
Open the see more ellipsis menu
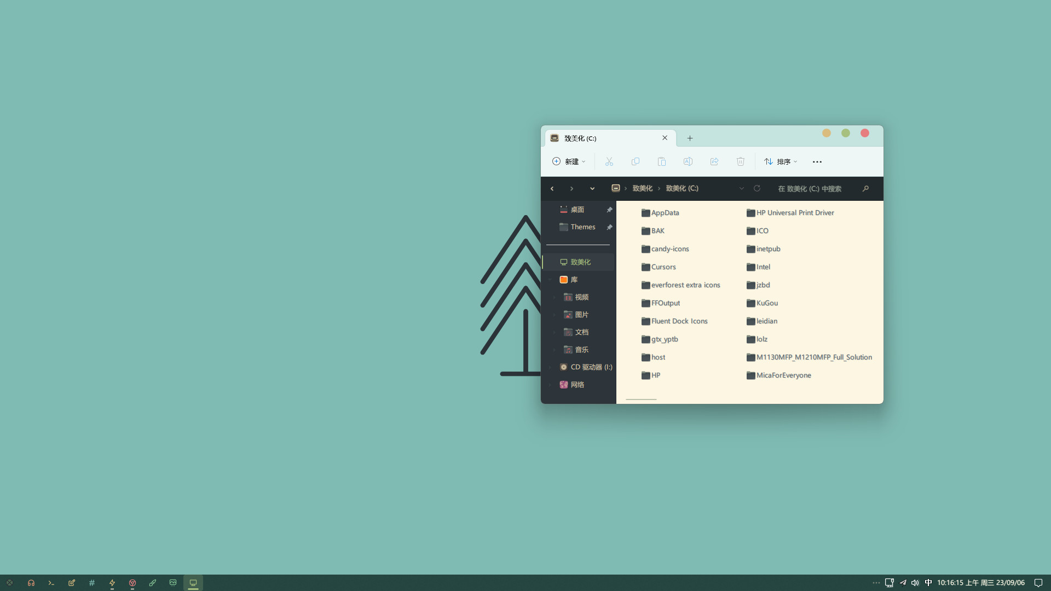pos(817,161)
